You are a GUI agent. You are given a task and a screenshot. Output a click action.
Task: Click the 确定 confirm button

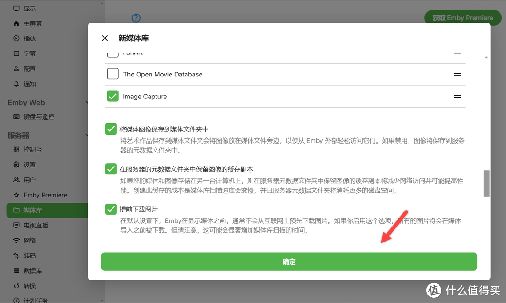coord(289,262)
